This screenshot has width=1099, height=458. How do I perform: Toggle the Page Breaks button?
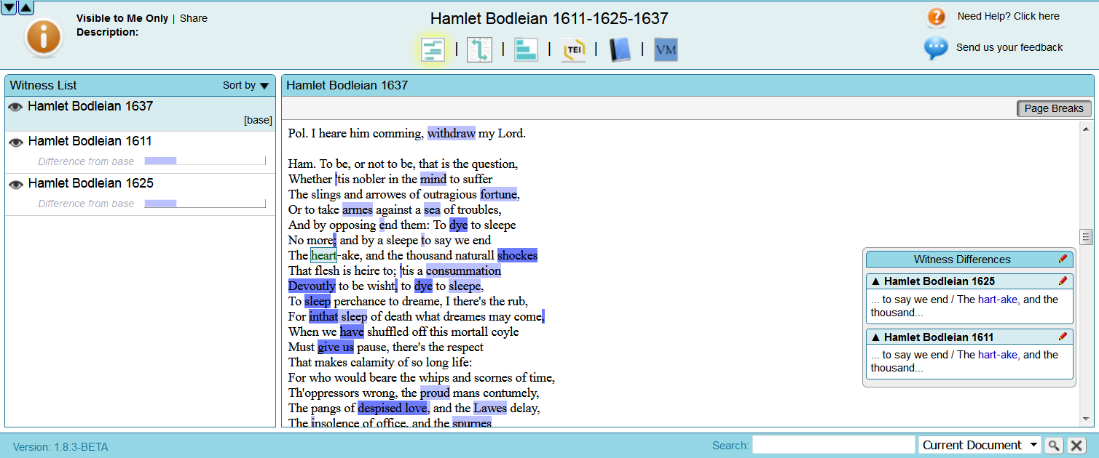[x=1054, y=108]
